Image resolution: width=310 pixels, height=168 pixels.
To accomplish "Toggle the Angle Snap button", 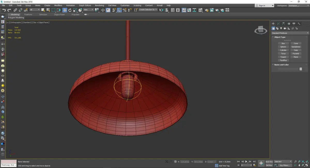I will point(119,10).
